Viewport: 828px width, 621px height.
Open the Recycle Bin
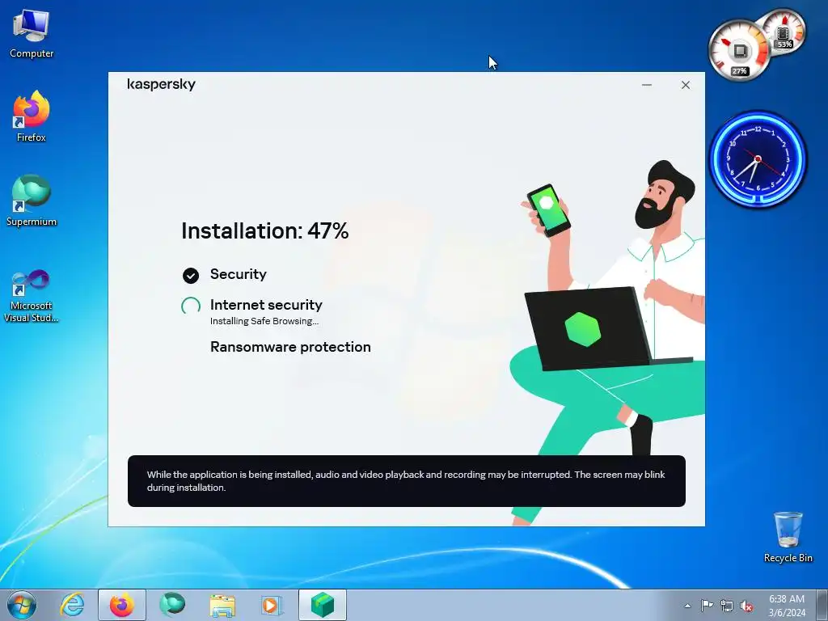tap(788, 537)
